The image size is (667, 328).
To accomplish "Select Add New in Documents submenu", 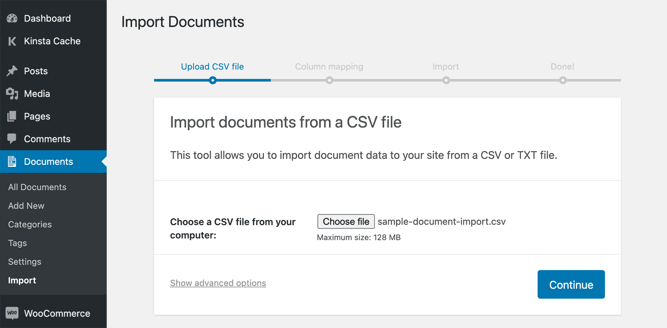I will tap(26, 206).
